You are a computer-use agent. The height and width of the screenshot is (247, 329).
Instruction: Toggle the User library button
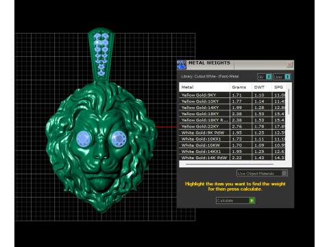282,77
